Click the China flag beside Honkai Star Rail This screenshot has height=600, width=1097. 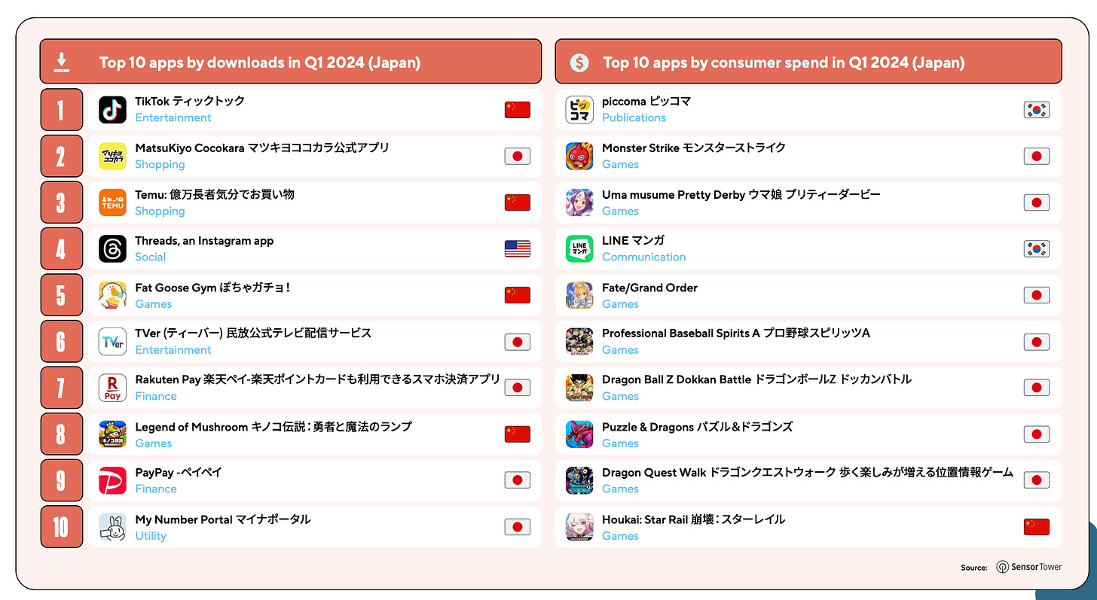click(1036, 527)
